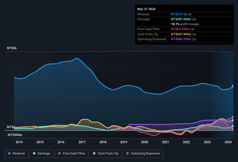Click the NT$283.450m earnings value
Viewport: 238px width, 162px height.
point(181,19)
